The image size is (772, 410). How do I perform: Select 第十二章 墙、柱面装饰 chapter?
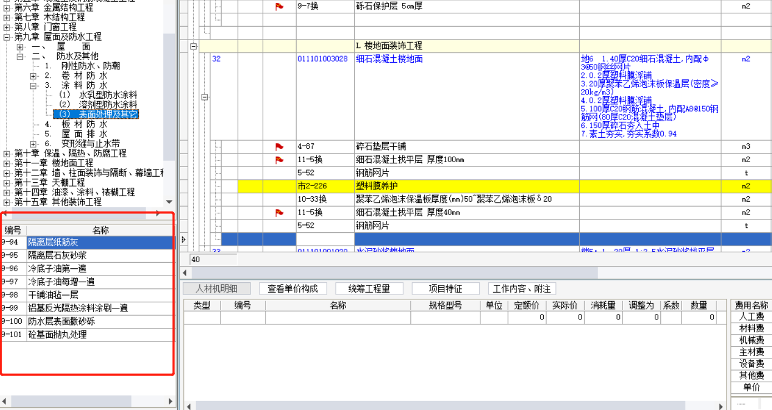89,173
